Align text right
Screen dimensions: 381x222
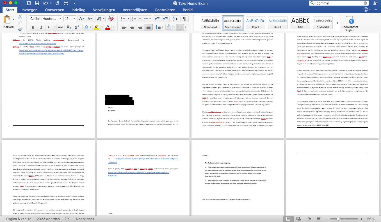click(140, 27)
